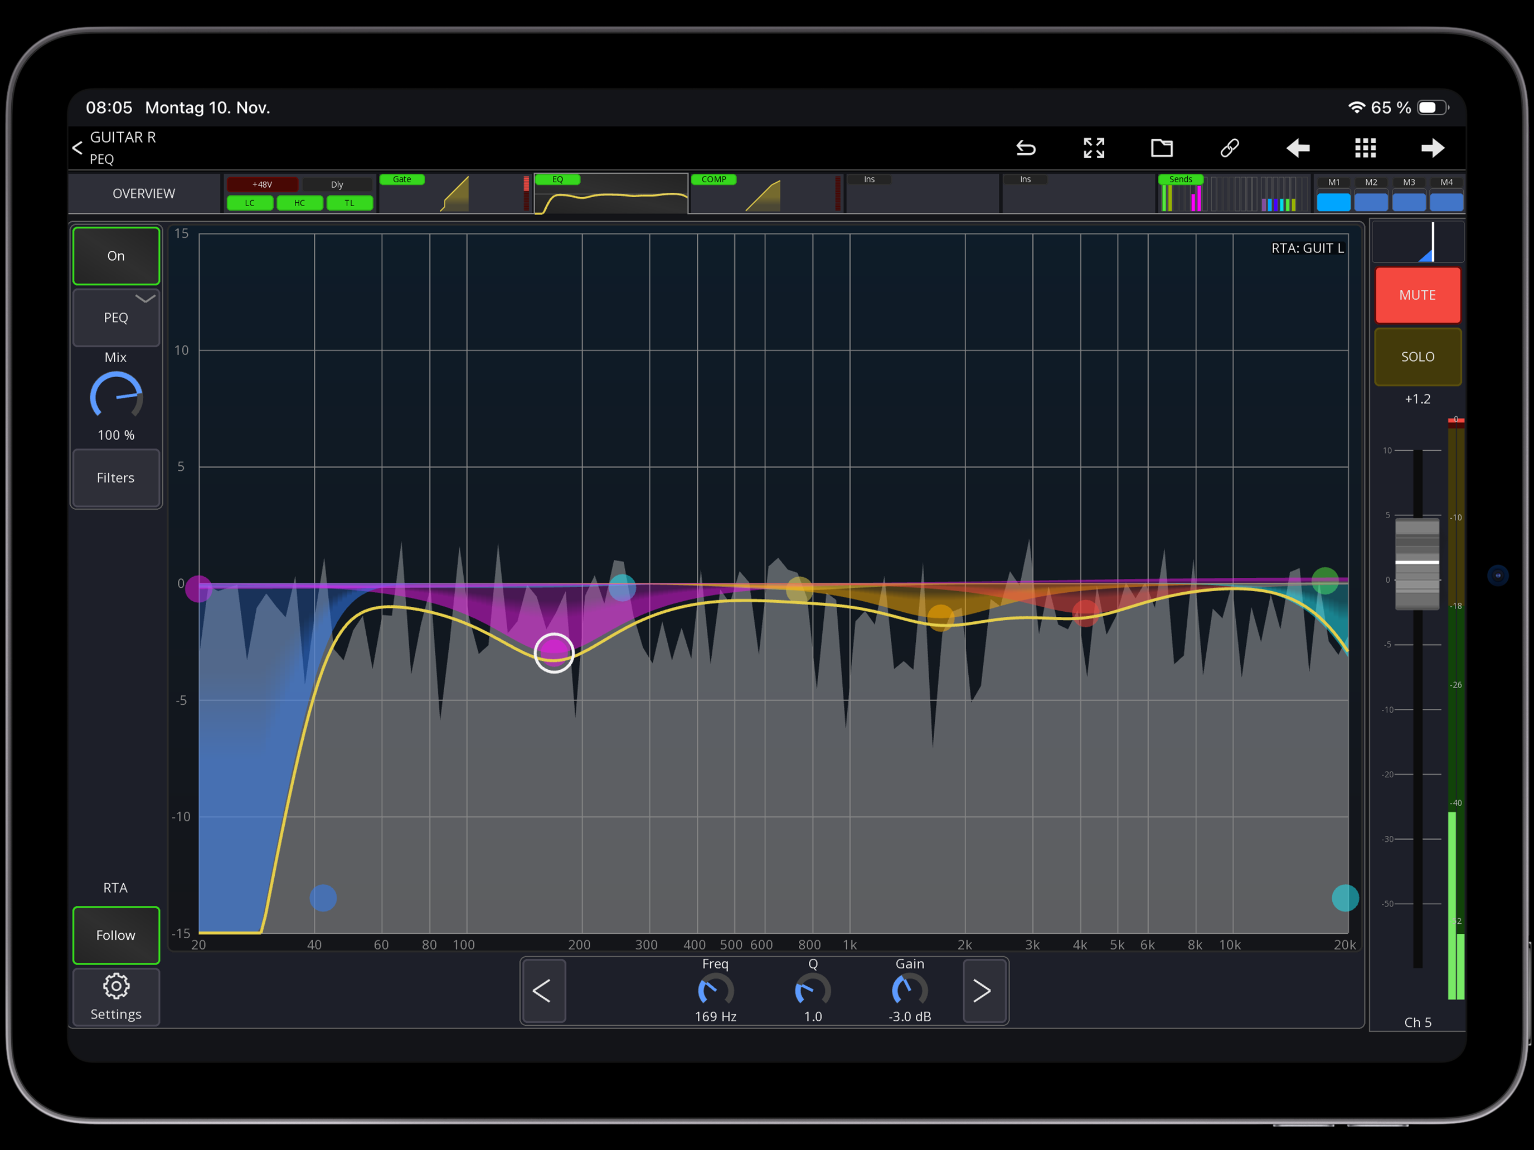Disable RTA Follow button
The image size is (1534, 1150).
tap(116, 935)
